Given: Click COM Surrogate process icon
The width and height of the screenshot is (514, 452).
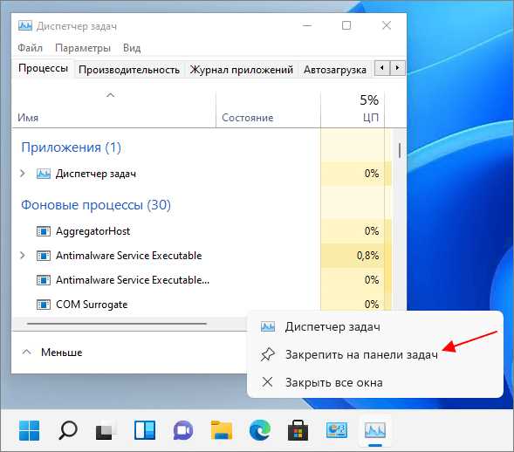Looking at the screenshot, I should pyautogui.click(x=44, y=305).
